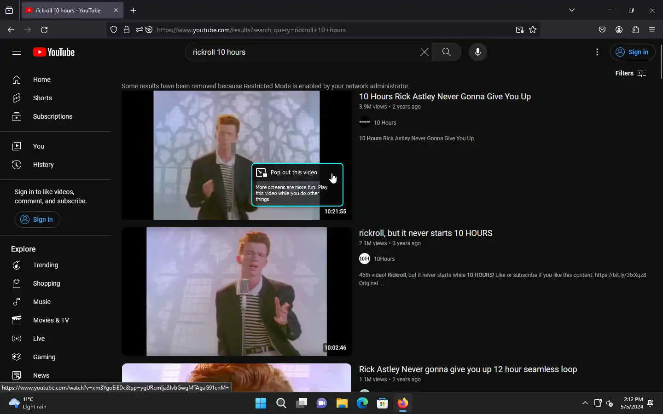Open the 10:02:46 rickroll video thumbnail
Image resolution: width=663 pixels, height=414 pixels.
(x=237, y=292)
